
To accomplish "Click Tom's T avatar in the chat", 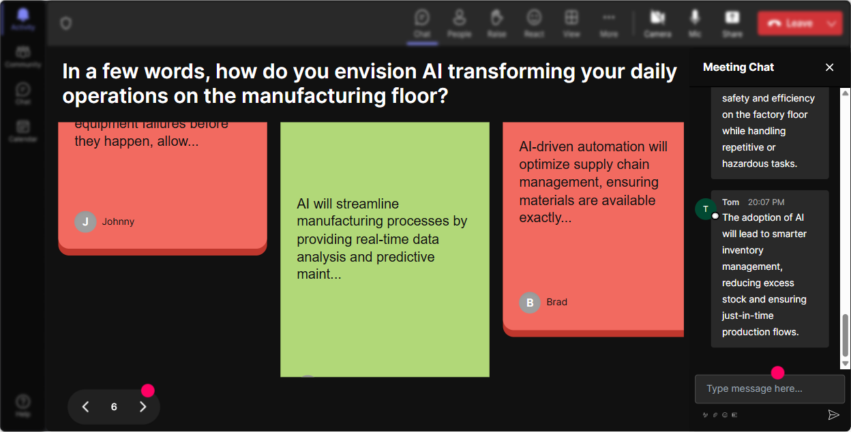I will click(705, 209).
